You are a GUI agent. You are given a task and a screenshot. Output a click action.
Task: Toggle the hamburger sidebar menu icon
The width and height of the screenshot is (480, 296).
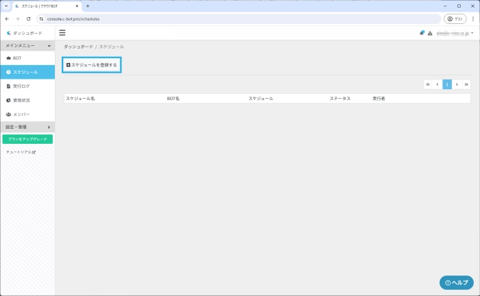click(62, 32)
